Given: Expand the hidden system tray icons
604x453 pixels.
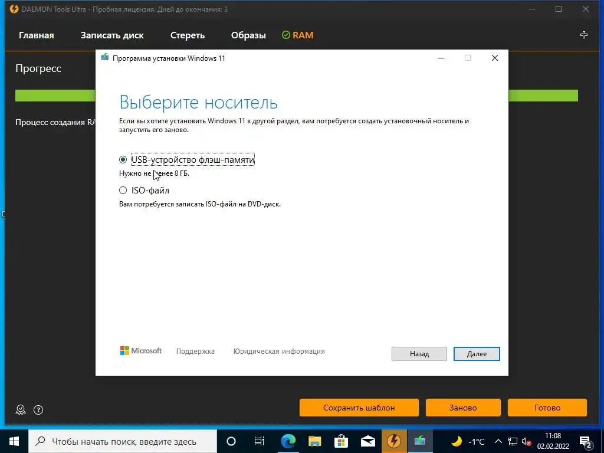Looking at the screenshot, I should point(498,441).
